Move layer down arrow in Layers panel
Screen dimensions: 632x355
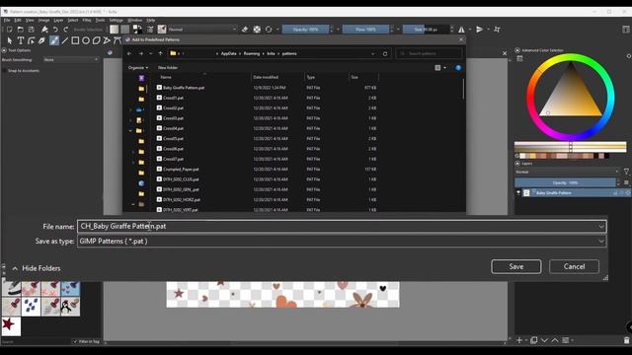544,340
